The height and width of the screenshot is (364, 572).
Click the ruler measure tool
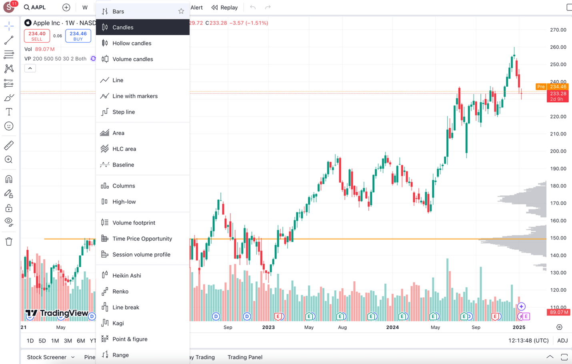(9, 145)
